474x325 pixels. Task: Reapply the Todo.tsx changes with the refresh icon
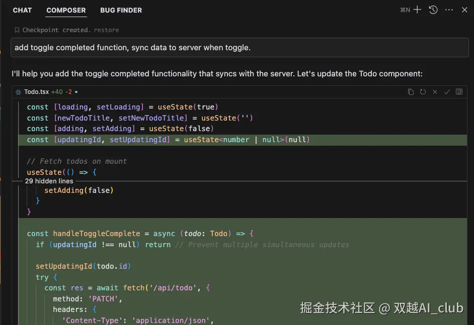pos(423,92)
